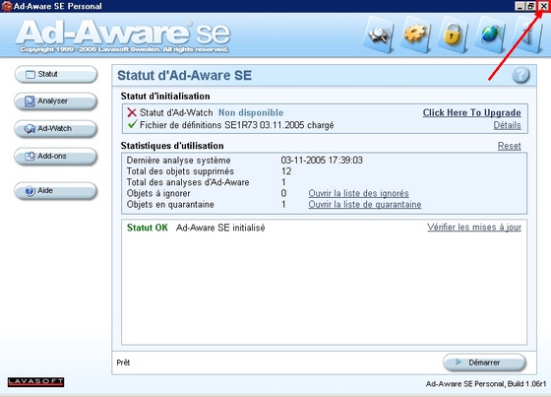Open help via question mark icon
Viewport: 551px width, 397px height.
point(520,75)
